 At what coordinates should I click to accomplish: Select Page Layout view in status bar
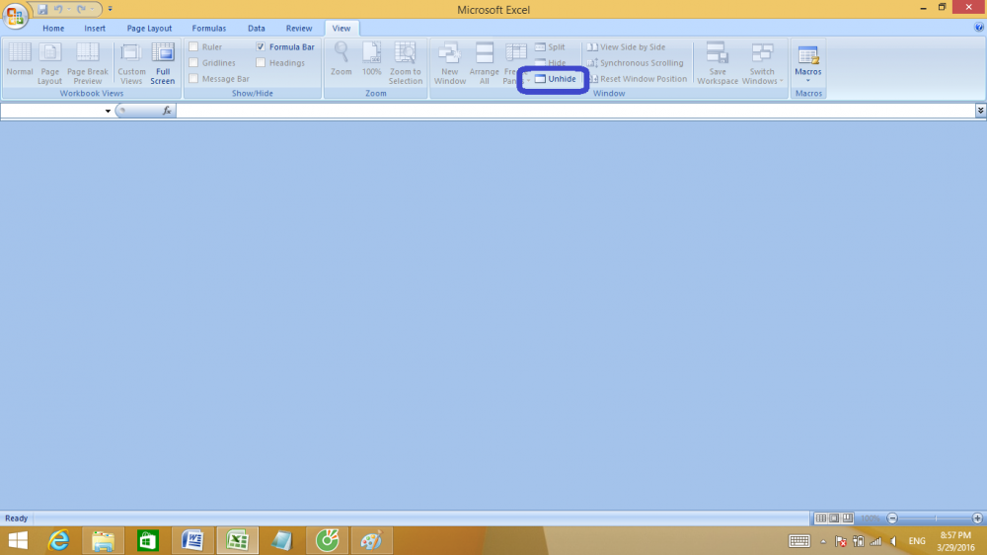click(834, 518)
